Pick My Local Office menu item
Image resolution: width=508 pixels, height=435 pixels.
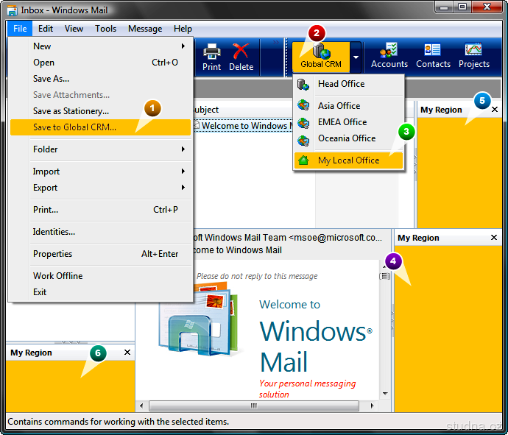point(348,160)
